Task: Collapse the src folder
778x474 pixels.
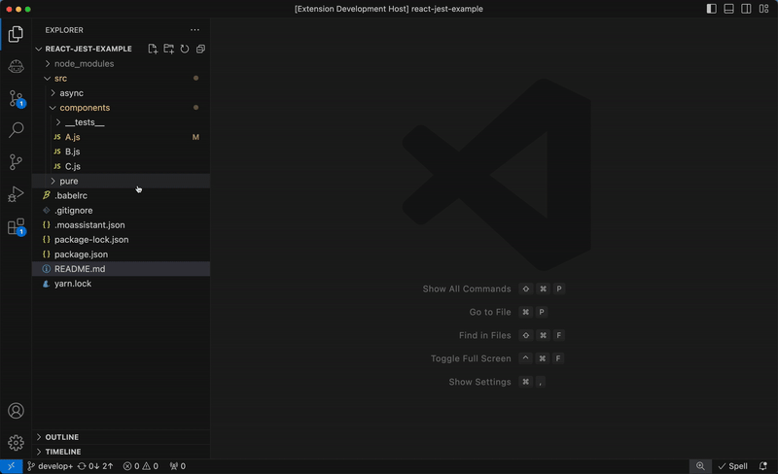Action: click(x=121, y=79)
